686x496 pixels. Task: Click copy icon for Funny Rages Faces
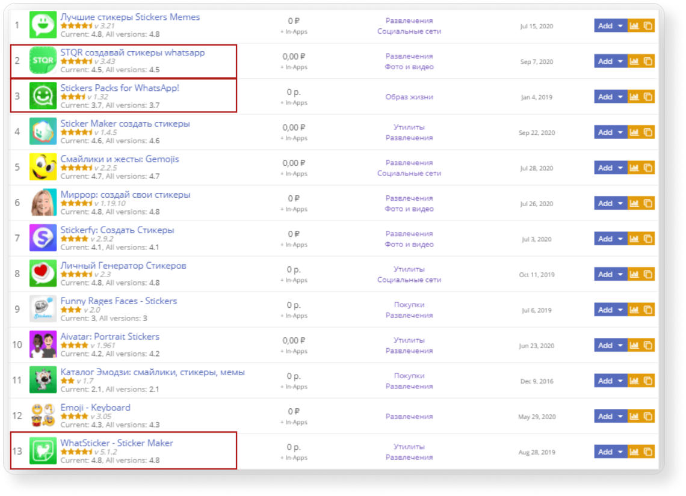(x=648, y=310)
